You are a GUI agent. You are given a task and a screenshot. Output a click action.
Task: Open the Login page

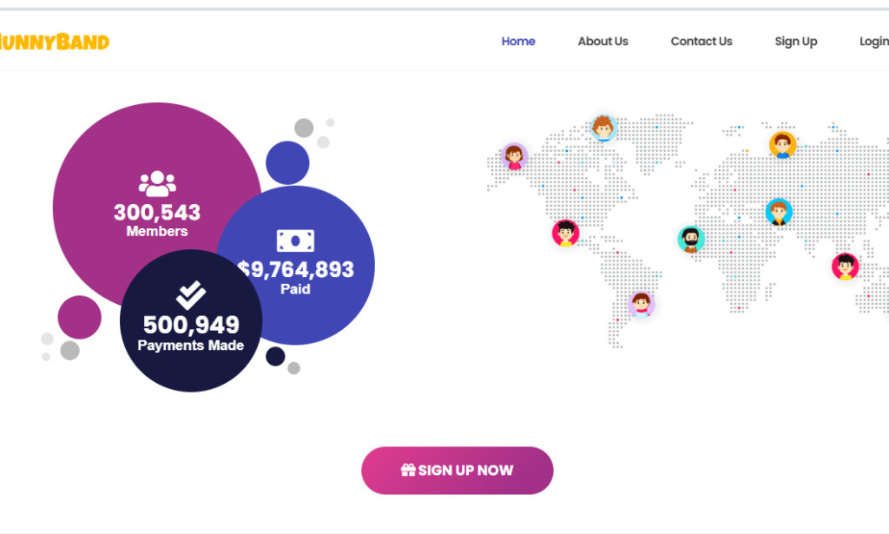click(873, 41)
